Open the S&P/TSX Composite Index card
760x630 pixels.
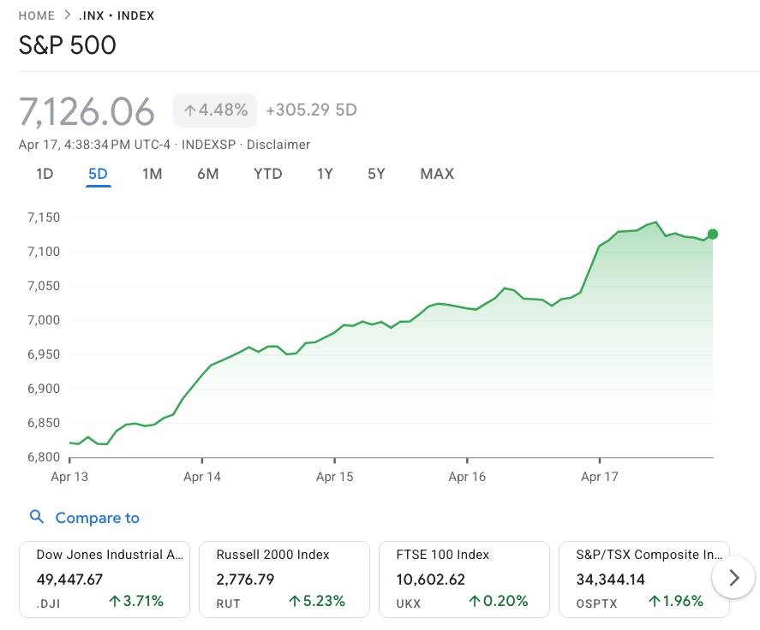pyautogui.click(x=643, y=579)
